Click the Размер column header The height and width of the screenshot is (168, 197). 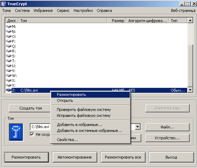(117, 21)
